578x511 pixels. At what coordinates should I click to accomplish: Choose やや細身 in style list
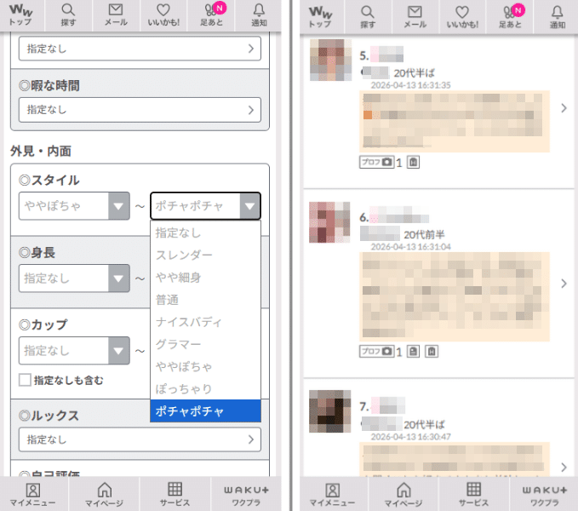pyautogui.click(x=205, y=278)
